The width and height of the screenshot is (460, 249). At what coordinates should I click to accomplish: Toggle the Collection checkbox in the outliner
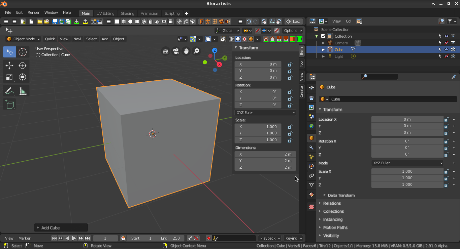[x=323, y=36]
